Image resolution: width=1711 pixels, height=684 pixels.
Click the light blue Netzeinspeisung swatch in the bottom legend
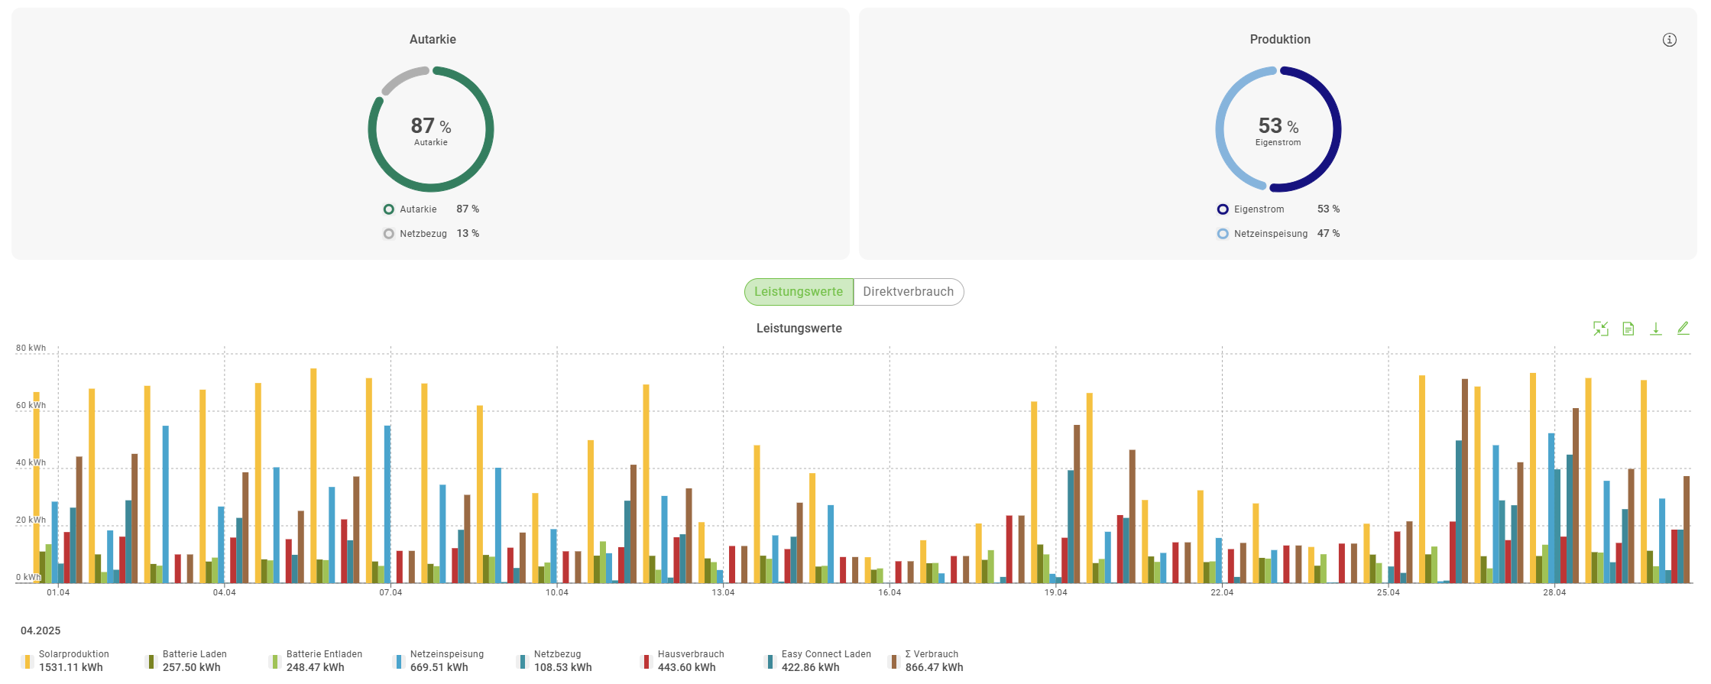399,661
